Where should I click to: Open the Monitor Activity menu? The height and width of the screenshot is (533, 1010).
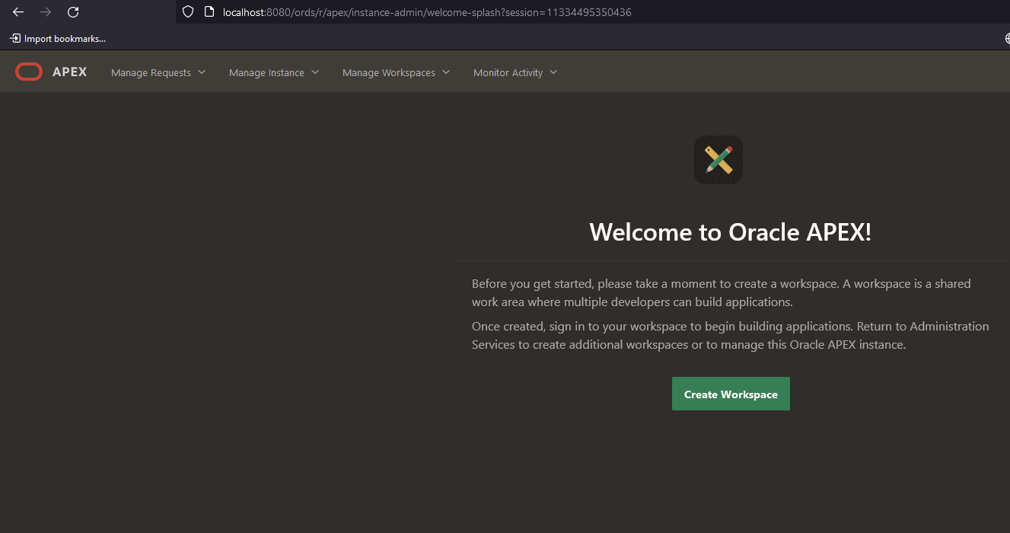[515, 72]
